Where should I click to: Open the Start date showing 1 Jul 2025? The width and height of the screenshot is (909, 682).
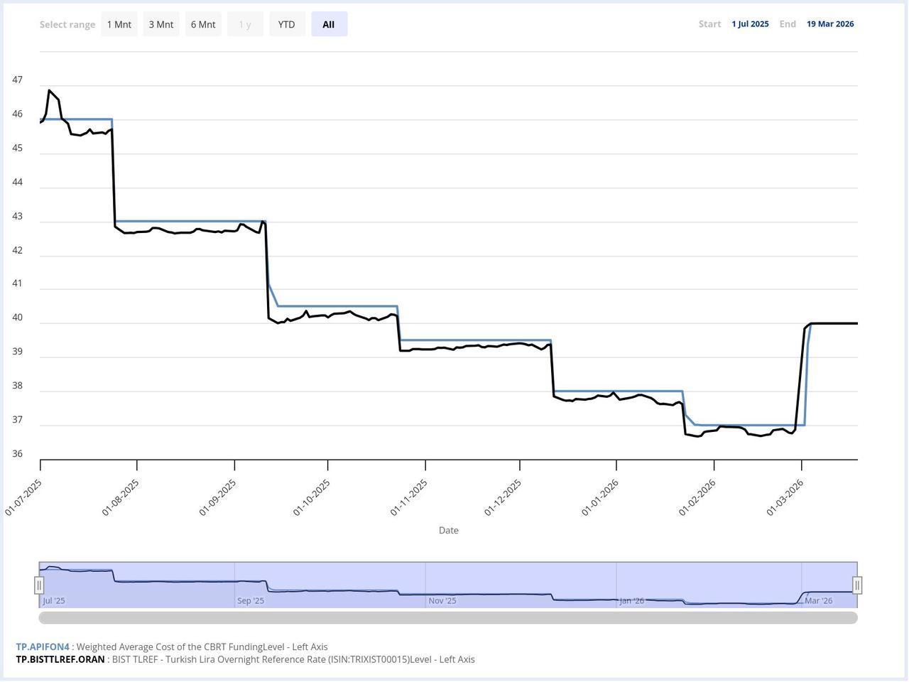coord(750,23)
